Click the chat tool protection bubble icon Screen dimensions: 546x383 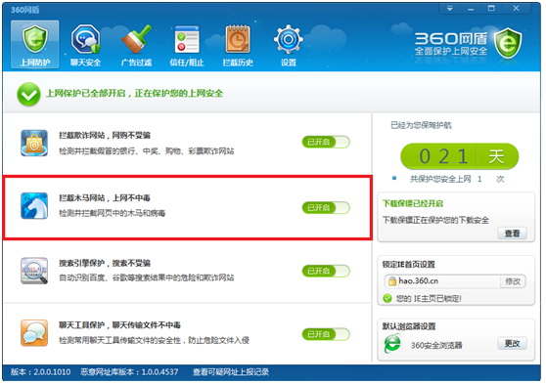tap(34, 333)
